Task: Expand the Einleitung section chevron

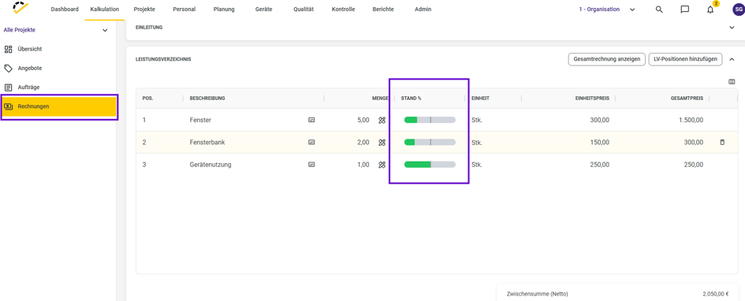Action: [x=732, y=28]
